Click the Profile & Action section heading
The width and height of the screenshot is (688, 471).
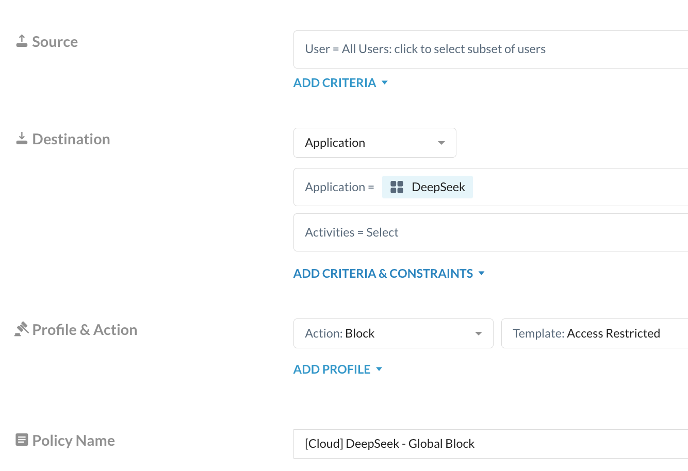click(x=85, y=330)
